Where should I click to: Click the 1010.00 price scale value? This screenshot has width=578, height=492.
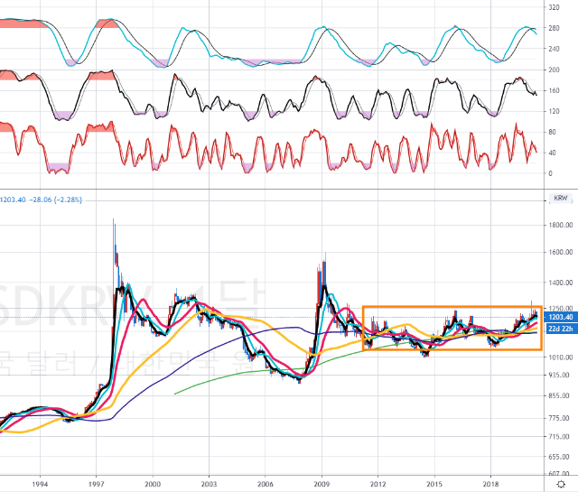(561, 357)
